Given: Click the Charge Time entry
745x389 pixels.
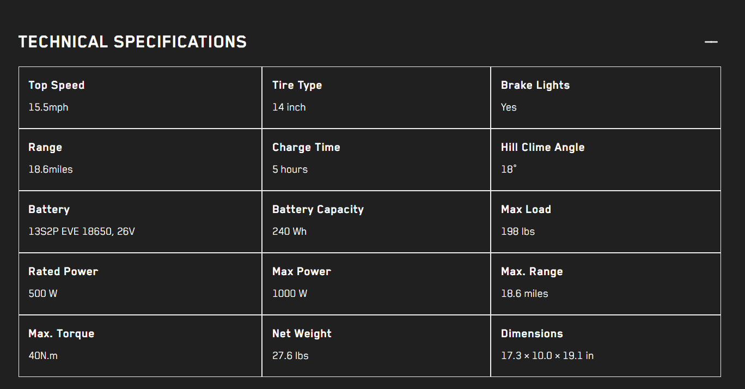Looking at the screenshot, I should tap(306, 147).
